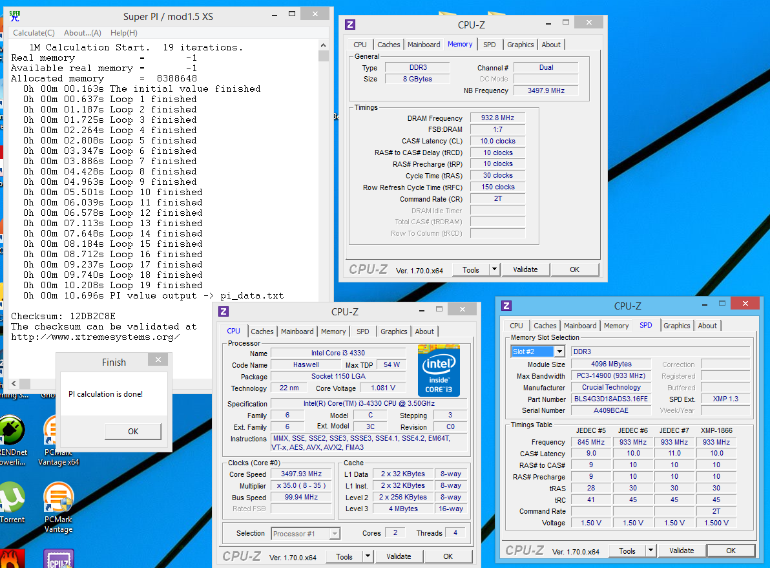Switch to Graphics tab in Memory window
Screen dimensions: 770x568
[521, 44]
